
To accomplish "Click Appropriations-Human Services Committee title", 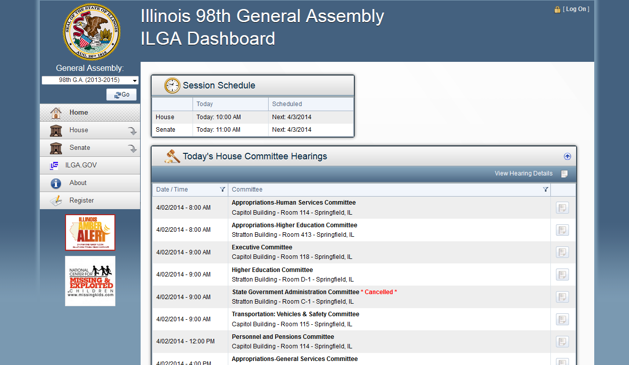I will coord(294,203).
